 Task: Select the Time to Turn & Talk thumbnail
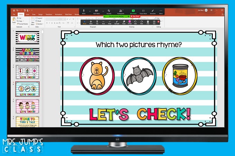click(27, 122)
